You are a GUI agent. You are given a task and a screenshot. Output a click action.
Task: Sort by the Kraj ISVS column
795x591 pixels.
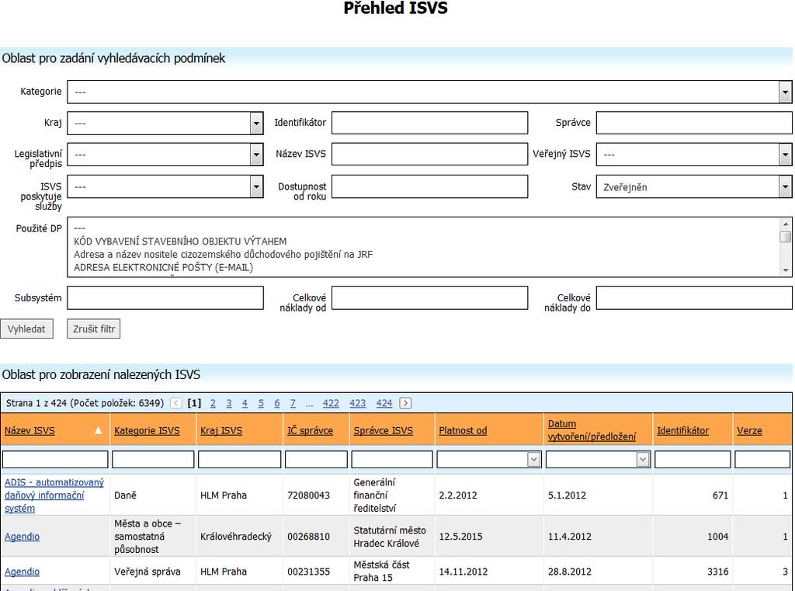[221, 431]
